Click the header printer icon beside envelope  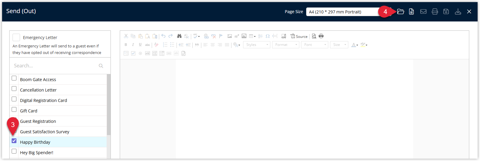(x=435, y=12)
